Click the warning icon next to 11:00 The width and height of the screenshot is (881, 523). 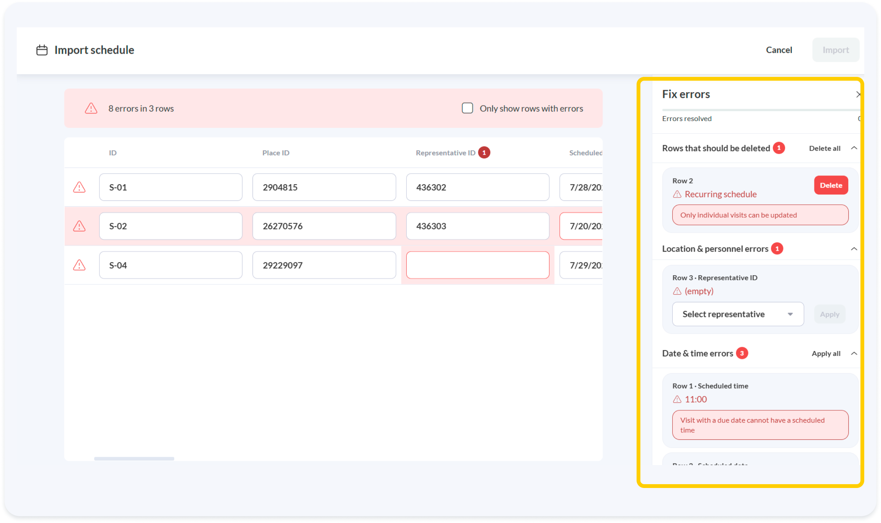pyautogui.click(x=677, y=399)
